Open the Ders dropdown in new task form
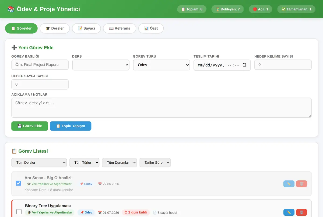The image size is (323, 217). [101, 65]
